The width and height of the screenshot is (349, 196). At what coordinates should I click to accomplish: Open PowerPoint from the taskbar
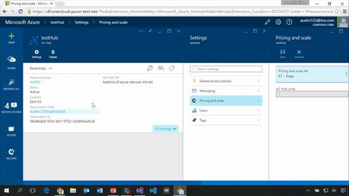[113, 191]
